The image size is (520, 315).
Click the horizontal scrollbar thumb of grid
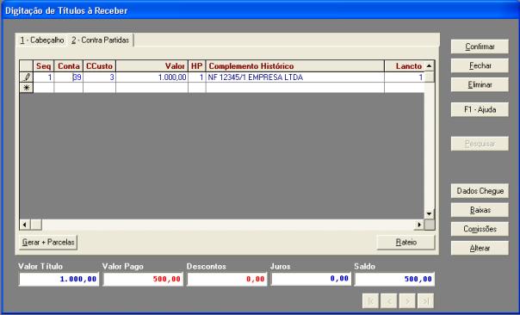pyautogui.click(x=36, y=225)
